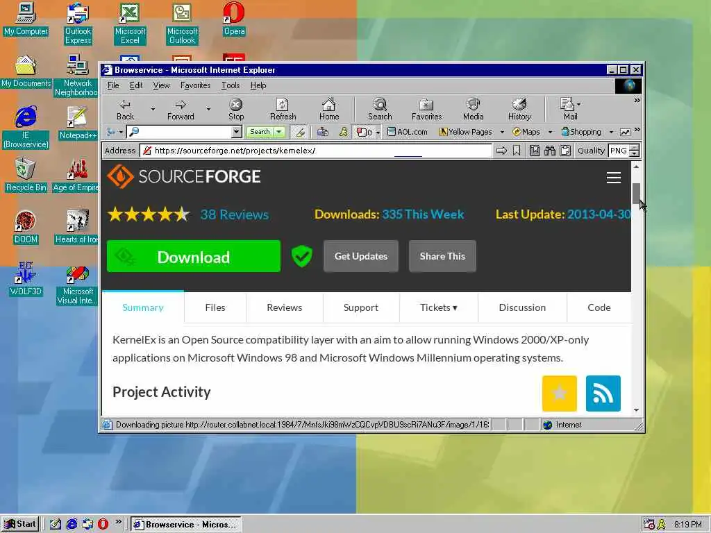
Task: Select the Microsoft Excel desktop icon
Action: point(130,24)
